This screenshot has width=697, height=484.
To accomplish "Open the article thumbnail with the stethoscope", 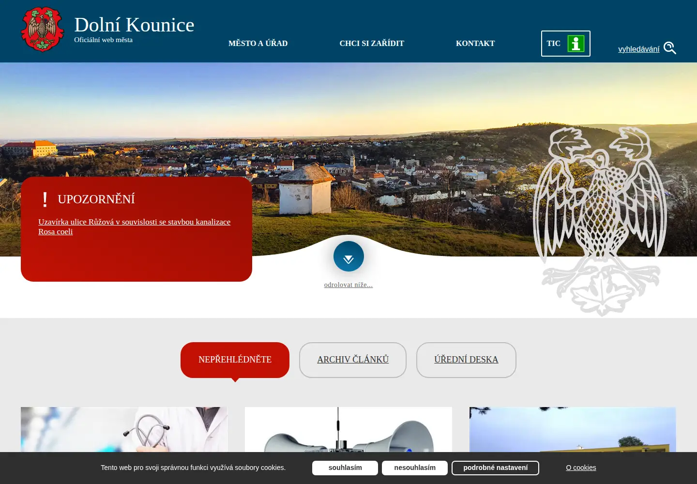I will coord(124,430).
